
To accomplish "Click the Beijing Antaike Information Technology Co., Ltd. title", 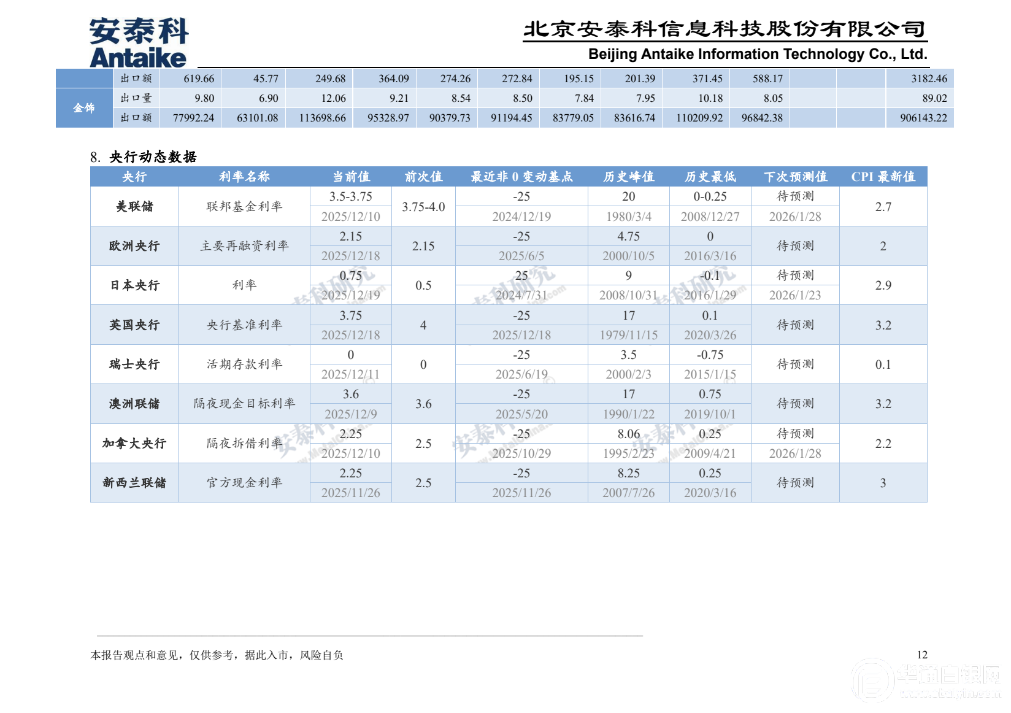I will (757, 54).
